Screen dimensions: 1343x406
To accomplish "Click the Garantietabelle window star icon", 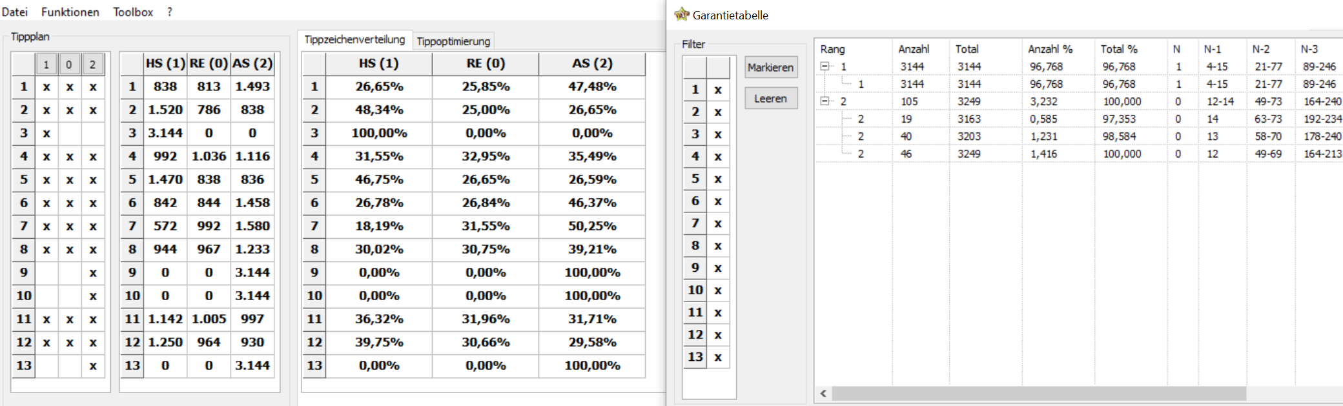I will click(681, 14).
